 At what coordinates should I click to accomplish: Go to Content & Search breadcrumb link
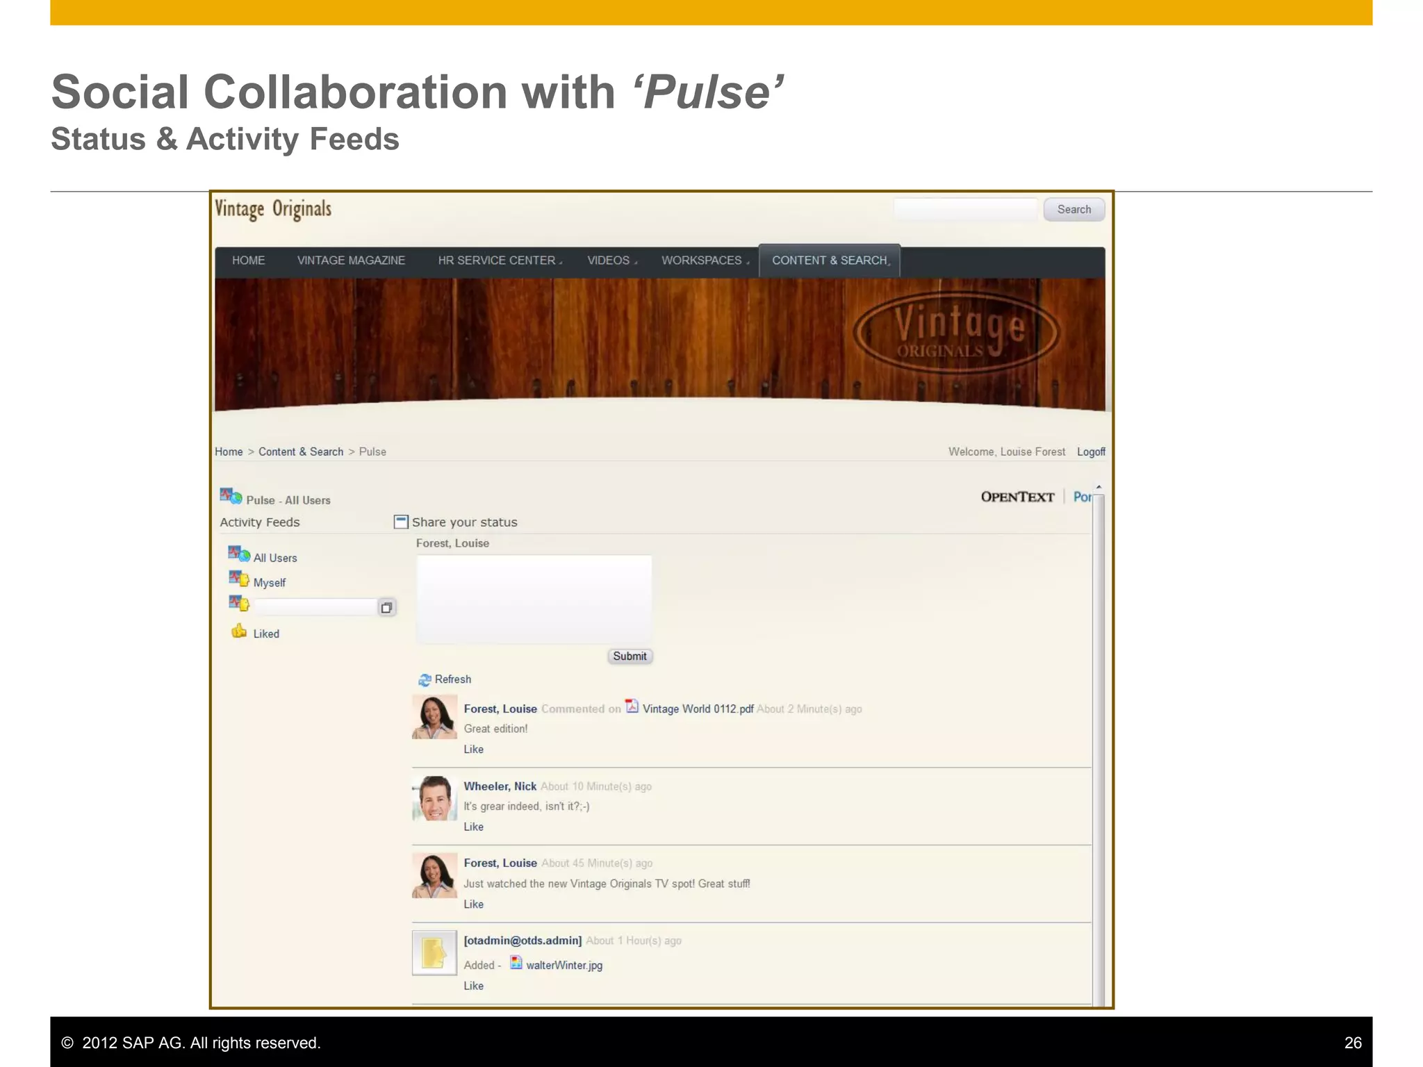coord(301,452)
